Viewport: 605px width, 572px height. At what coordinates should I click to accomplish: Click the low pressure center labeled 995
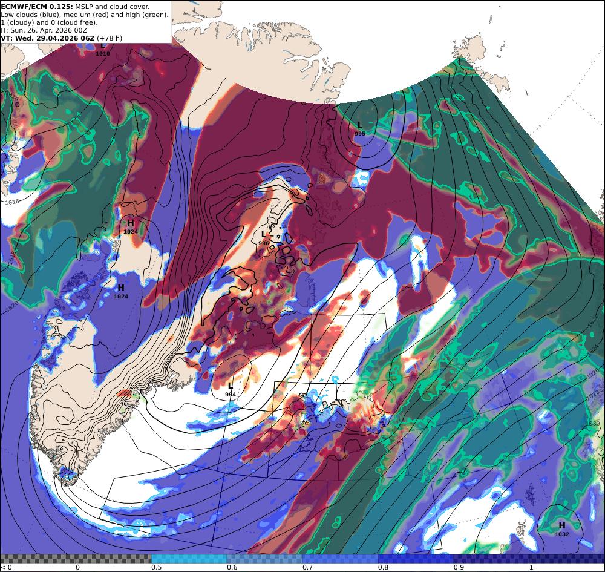tap(360, 129)
